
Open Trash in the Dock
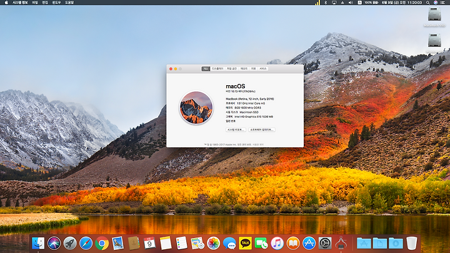[411, 243]
